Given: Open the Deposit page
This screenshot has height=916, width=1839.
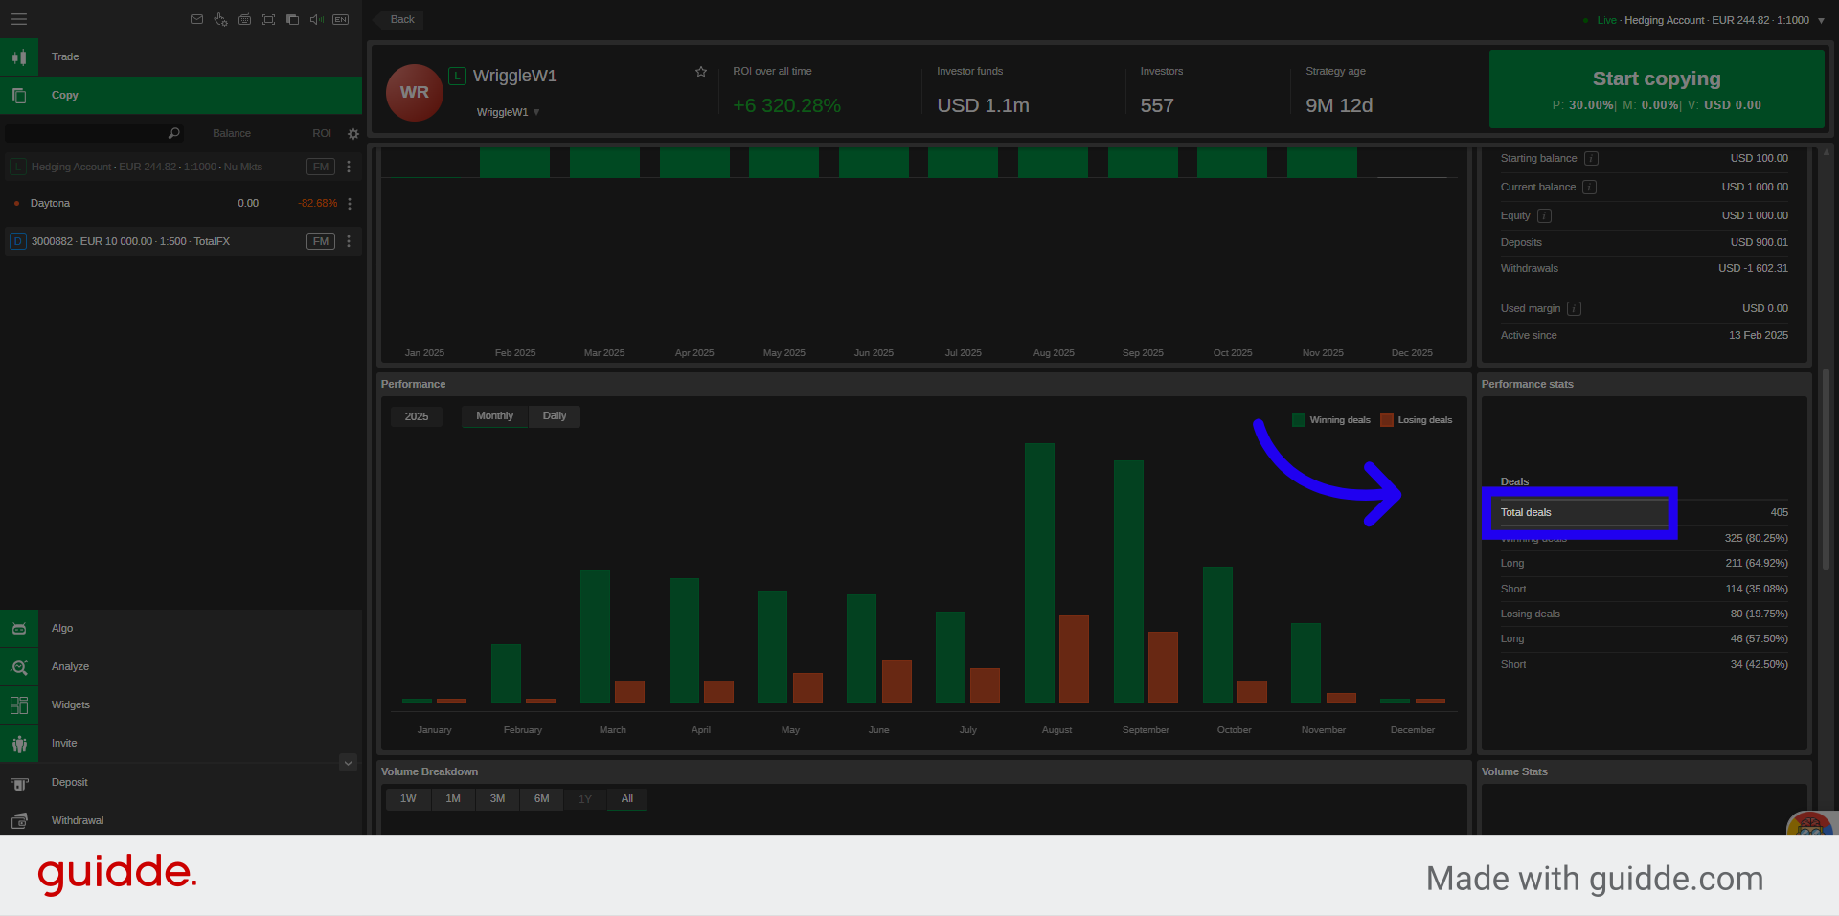Looking at the screenshot, I should [68, 782].
